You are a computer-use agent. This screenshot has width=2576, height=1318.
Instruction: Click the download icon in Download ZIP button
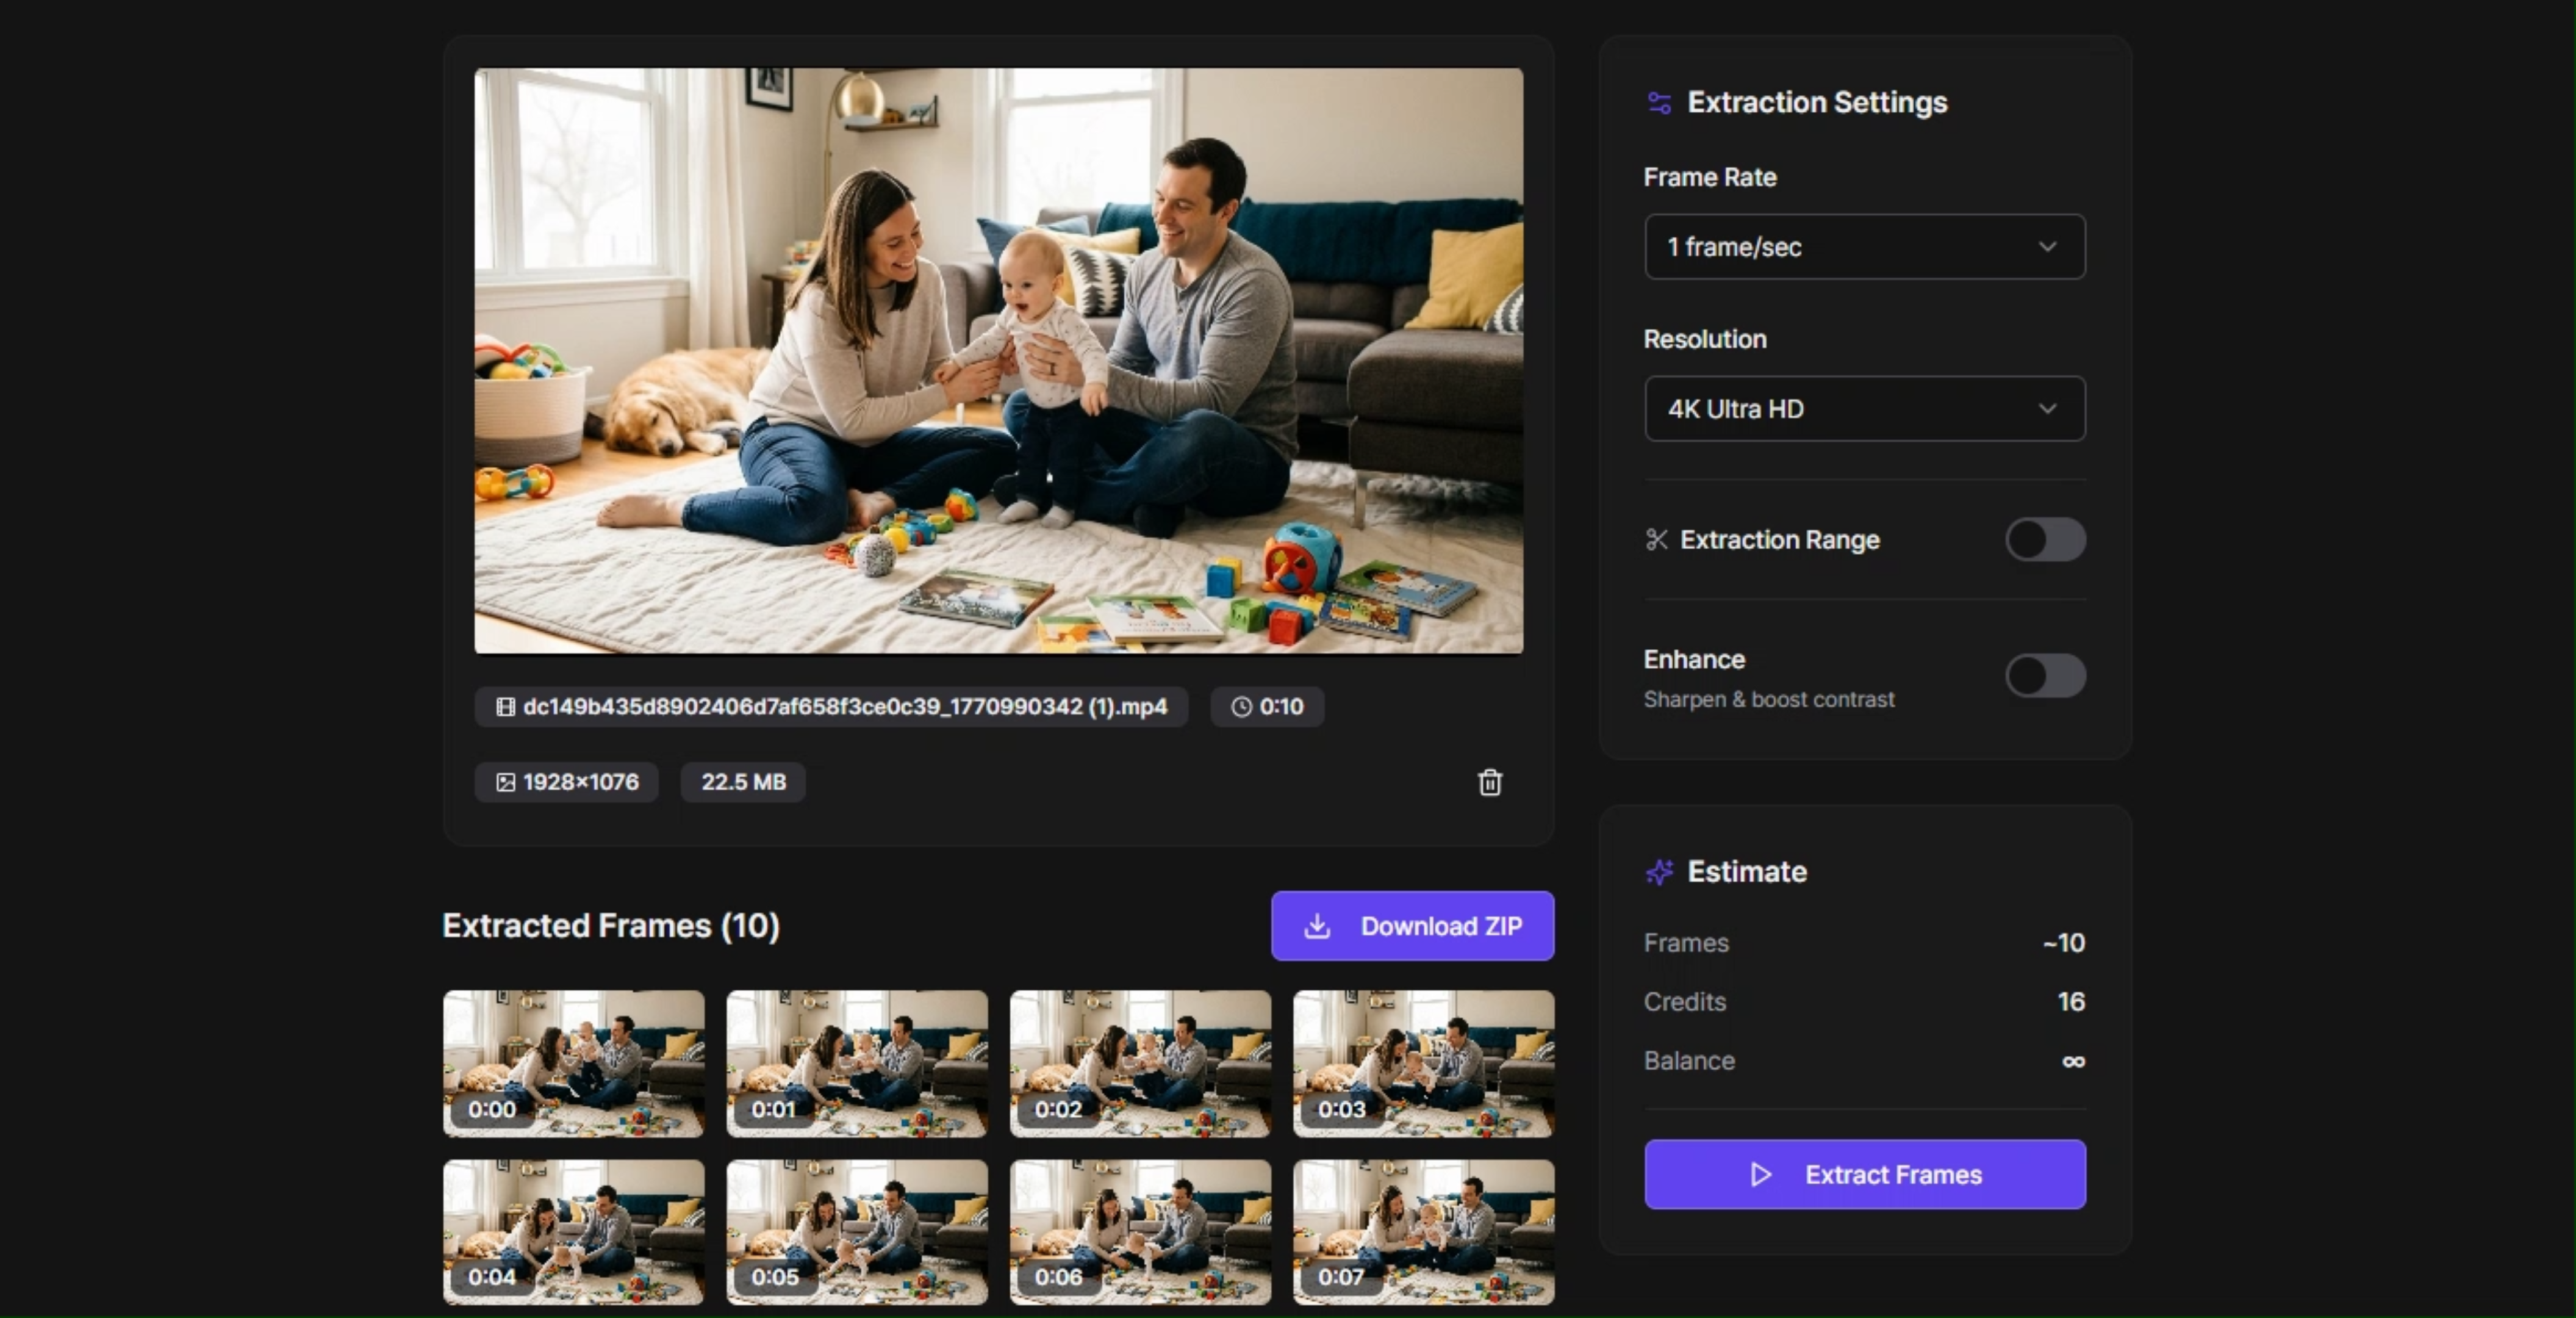pos(1318,926)
